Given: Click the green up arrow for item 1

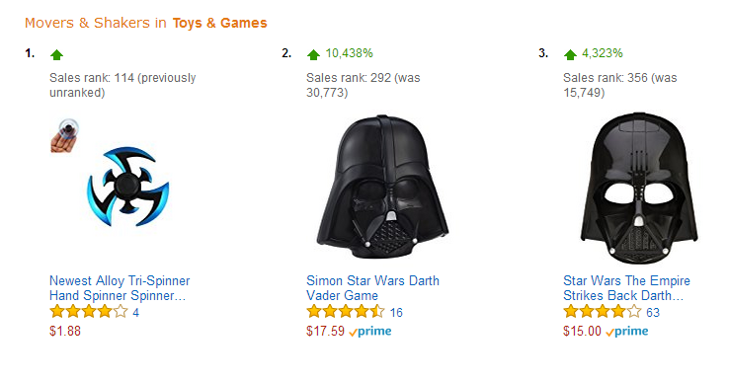Looking at the screenshot, I should click(x=56, y=55).
